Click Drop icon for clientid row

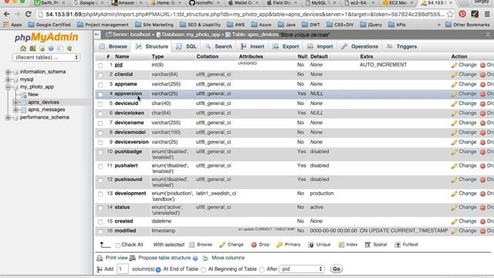click(x=482, y=75)
